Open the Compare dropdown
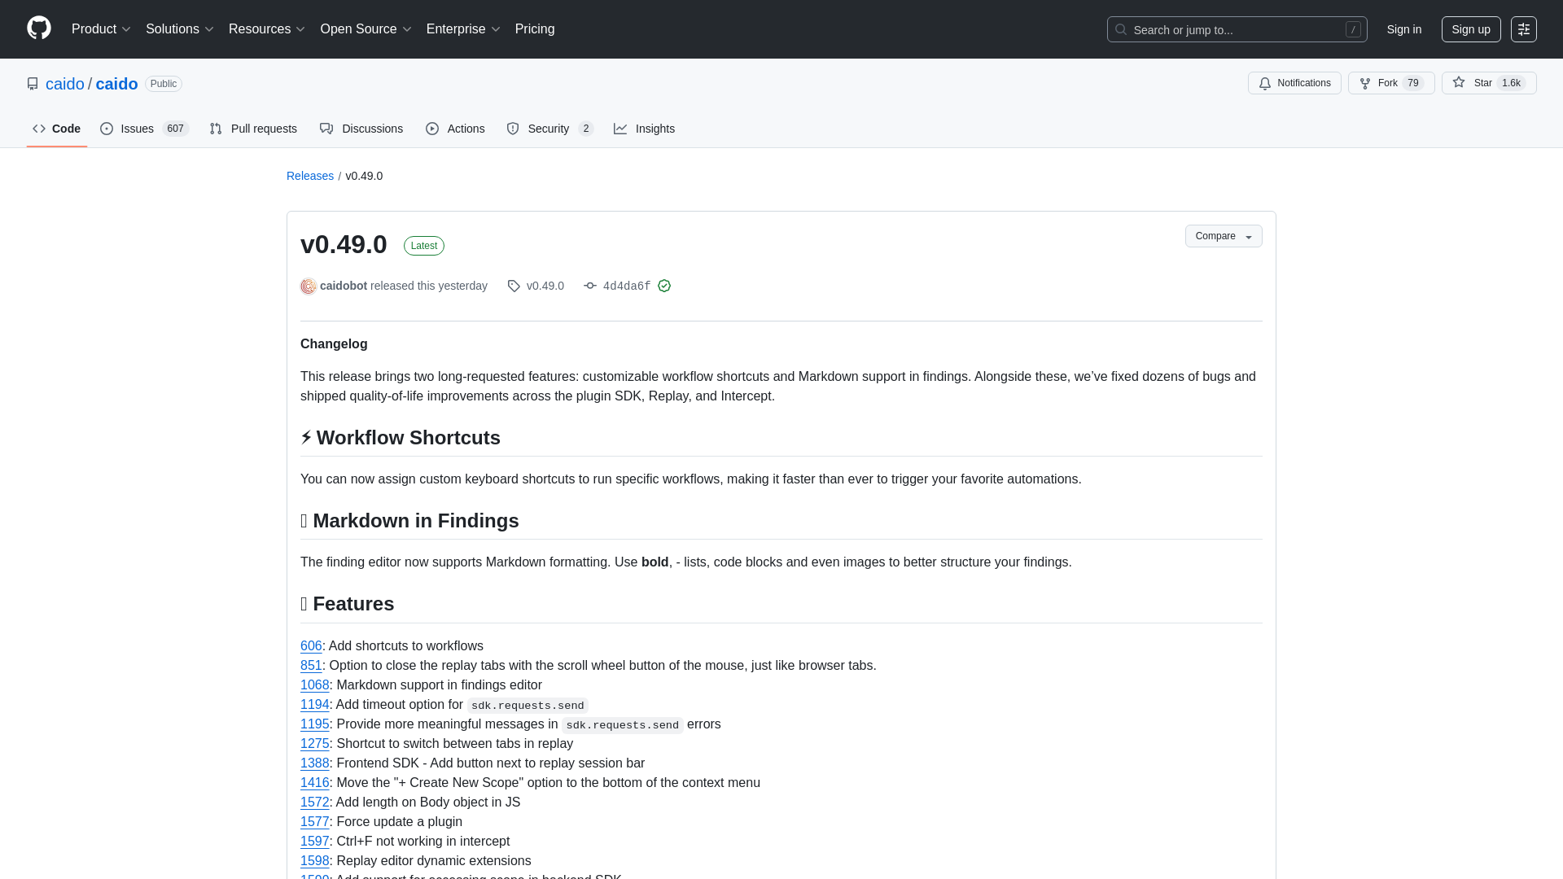1563x879 pixels. pyautogui.click(x=1224, y=236)
